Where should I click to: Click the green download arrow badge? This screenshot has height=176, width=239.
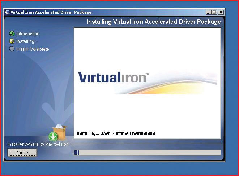(x=53, y=137)
